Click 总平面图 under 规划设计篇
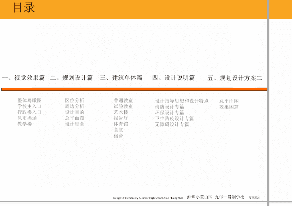Viewport: 292px width, 206px height. click(75, 118)
